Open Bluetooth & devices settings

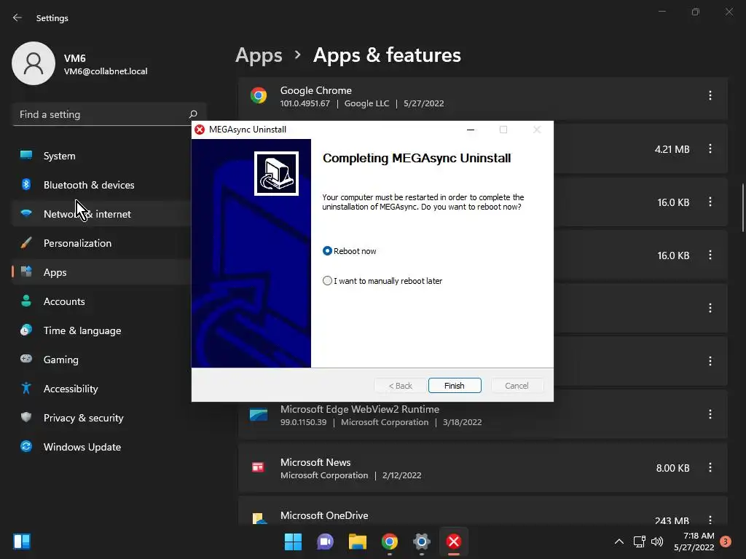(102, 185)
